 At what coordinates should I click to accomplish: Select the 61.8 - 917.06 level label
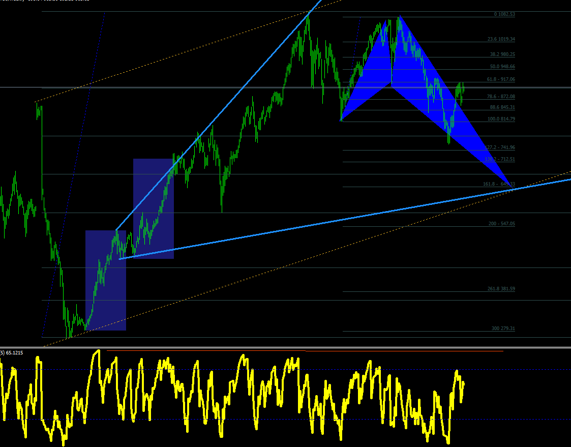coord(501,79)
